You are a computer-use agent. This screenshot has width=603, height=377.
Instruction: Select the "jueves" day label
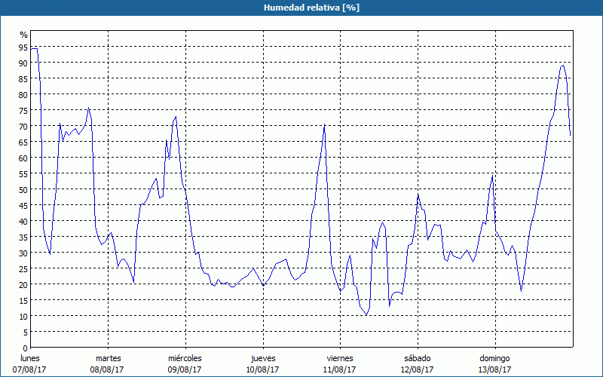click(262, 358)
